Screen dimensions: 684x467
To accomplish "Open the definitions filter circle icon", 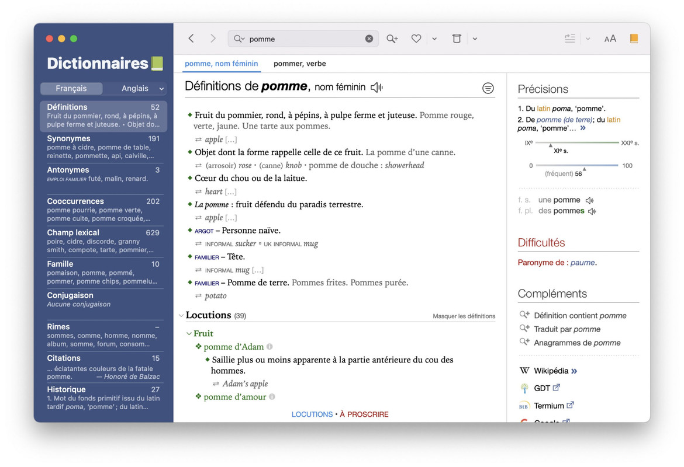I will [488, 88].
